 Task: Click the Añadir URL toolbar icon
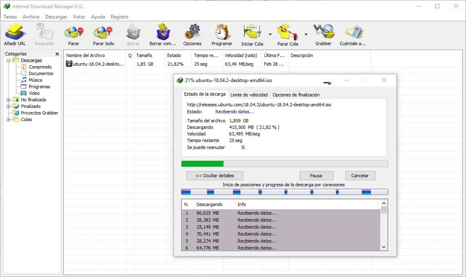pos(14,32)
